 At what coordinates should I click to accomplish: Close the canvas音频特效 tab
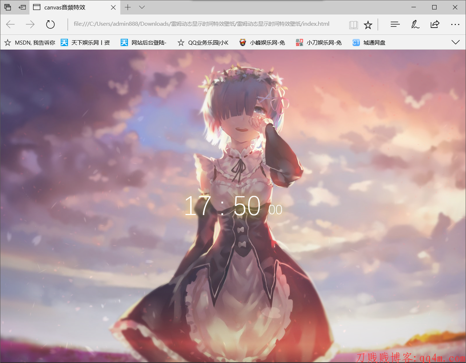[113, 7]
